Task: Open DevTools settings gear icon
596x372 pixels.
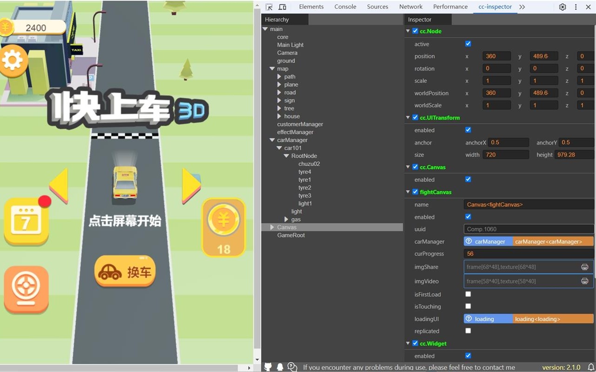Action: point(562,7)
